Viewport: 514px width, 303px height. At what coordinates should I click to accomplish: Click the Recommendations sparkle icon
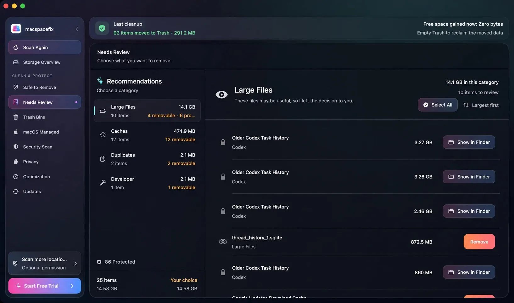coord(100,81)
